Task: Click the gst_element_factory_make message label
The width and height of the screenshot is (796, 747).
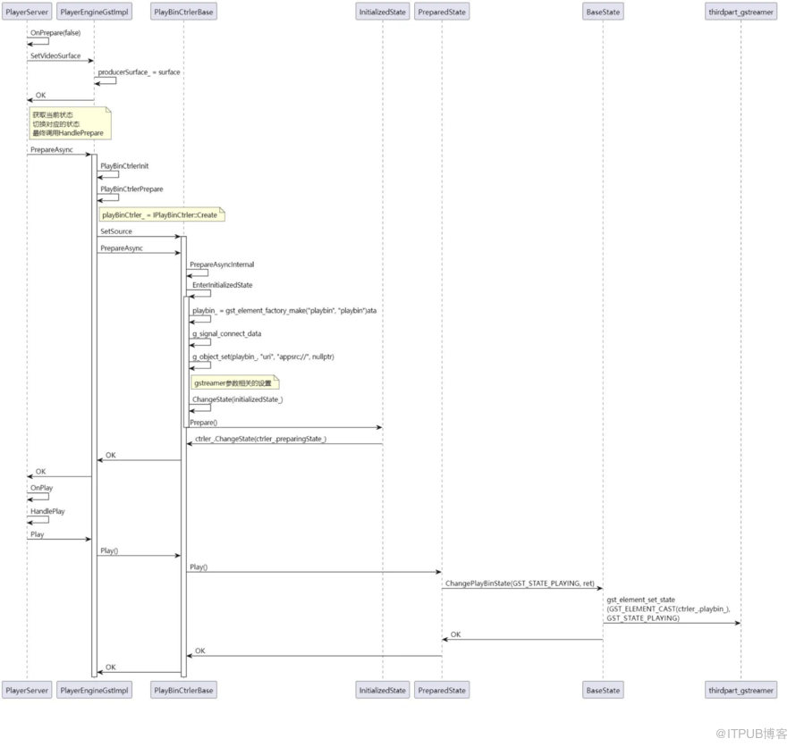Action: 284,310
